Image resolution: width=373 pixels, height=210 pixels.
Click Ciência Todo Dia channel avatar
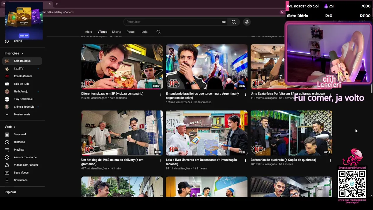point(7,107)
